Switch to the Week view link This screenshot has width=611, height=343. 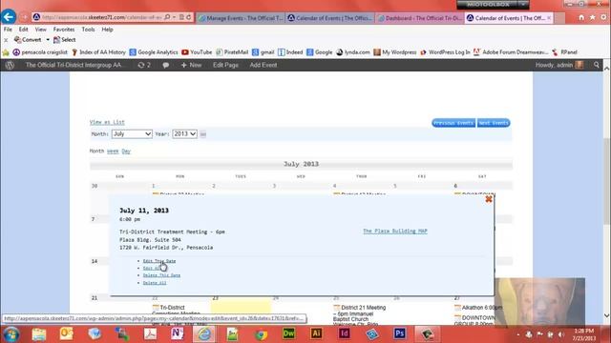coord(113,151)
